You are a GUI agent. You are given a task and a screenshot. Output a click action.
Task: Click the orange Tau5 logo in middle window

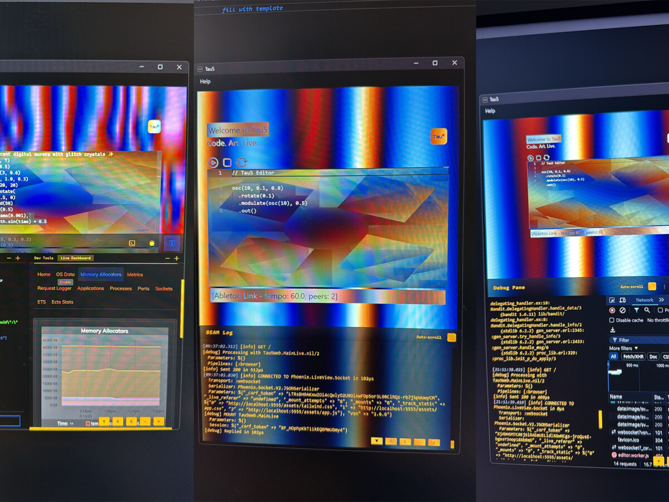pyautogui.click(x=439, y=136)
